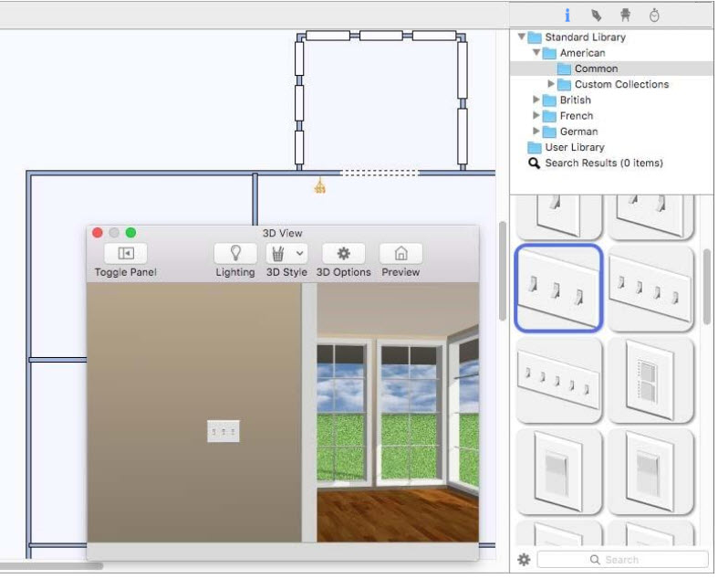Open the materials tag tab icon

(x=596, y=16)
